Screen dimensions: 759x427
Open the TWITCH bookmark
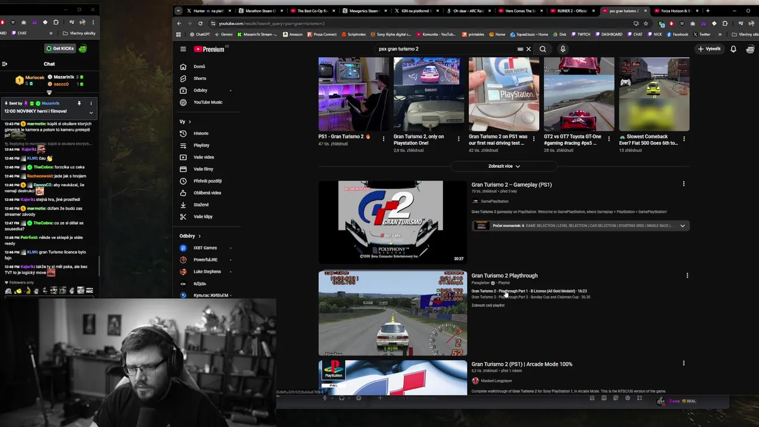point(581,34)
